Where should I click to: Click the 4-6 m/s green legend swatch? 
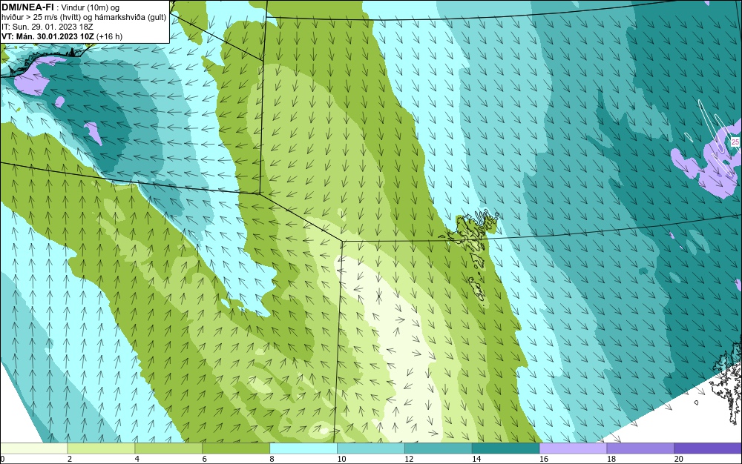(x=168, y=448)
